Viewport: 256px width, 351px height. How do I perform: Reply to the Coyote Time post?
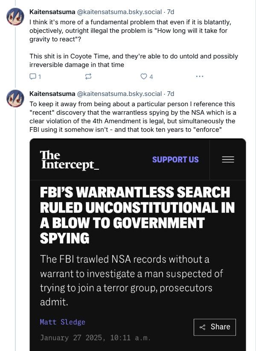pyautogui.click(x=35, y=77)
